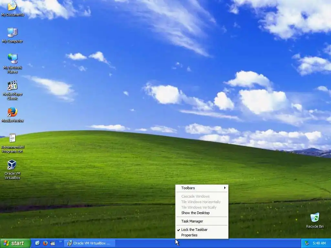
Task: Open the Start menu
Action: pos(15,243)
